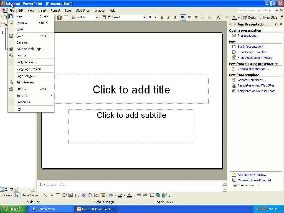
Task: Open the Slide Show menu
Action: (83, 11)
